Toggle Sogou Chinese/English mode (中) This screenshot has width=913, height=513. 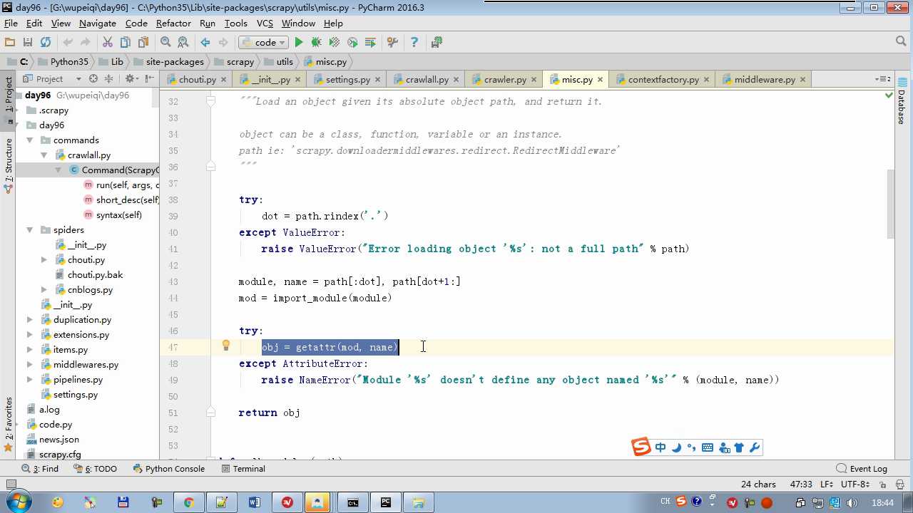coord(660,447)
